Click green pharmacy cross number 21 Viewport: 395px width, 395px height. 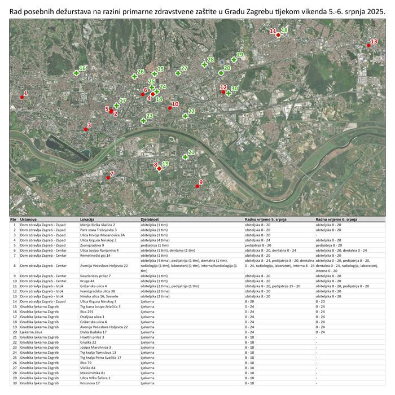click(185, 157)
